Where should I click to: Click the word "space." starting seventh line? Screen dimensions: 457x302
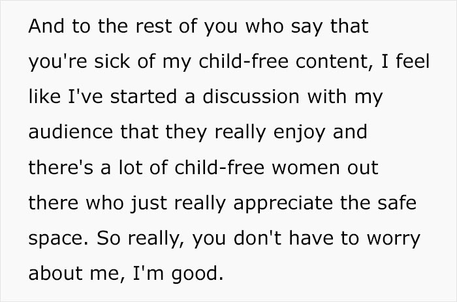click(x=58, y=239)
